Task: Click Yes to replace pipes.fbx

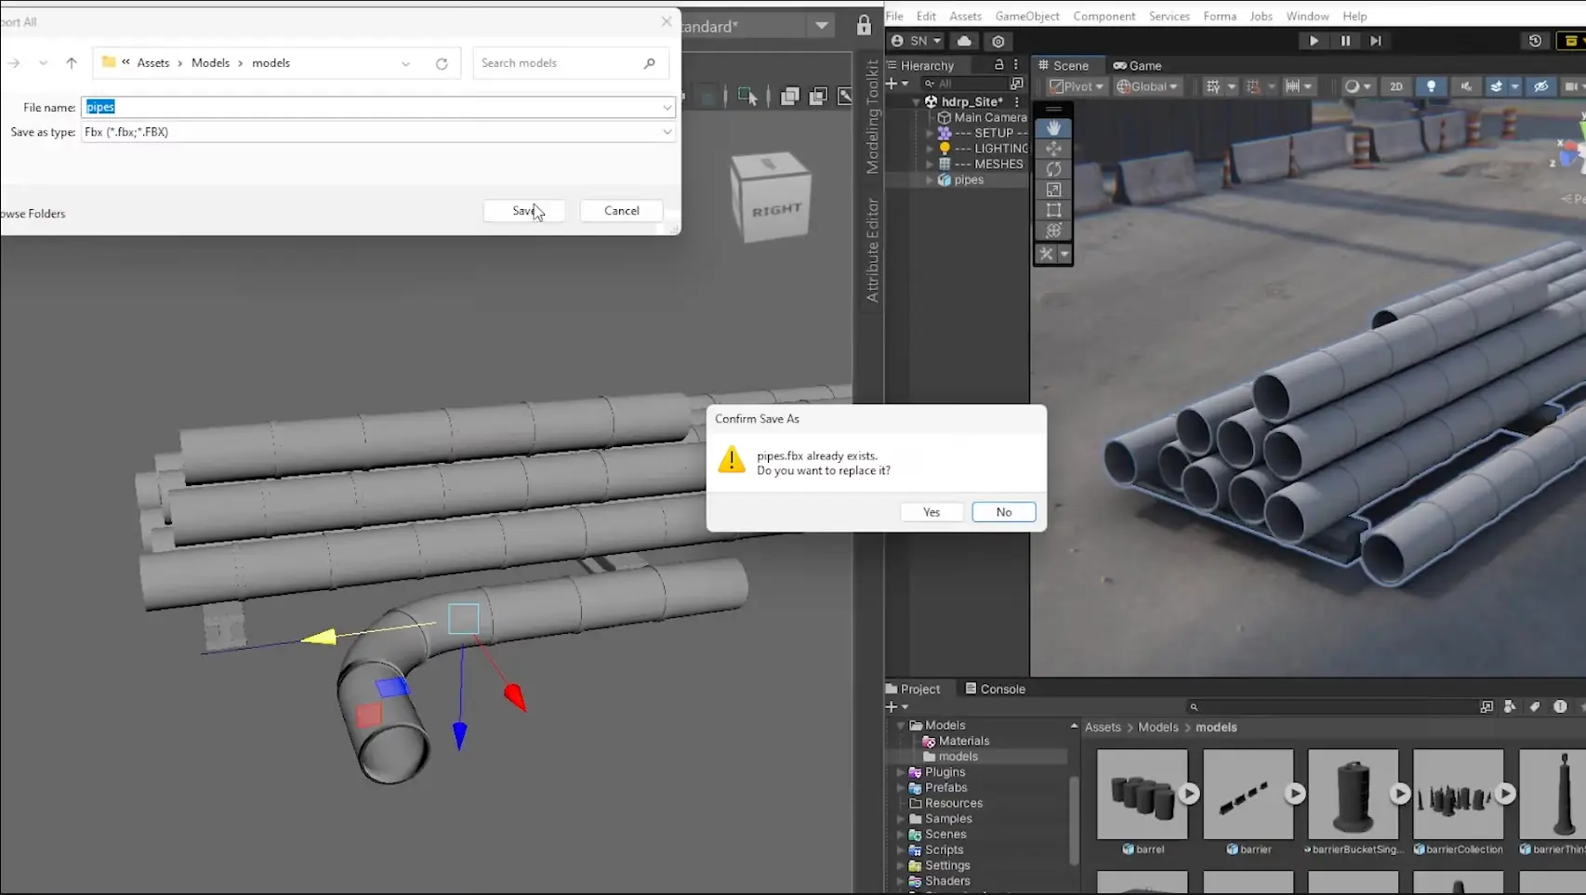Action: 931,511
